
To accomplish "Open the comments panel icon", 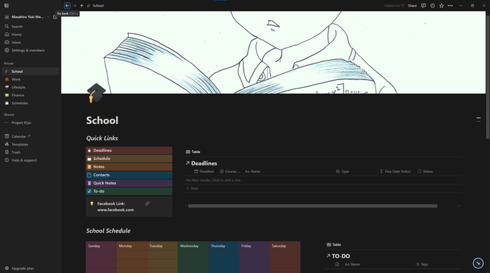I will 423,5.
